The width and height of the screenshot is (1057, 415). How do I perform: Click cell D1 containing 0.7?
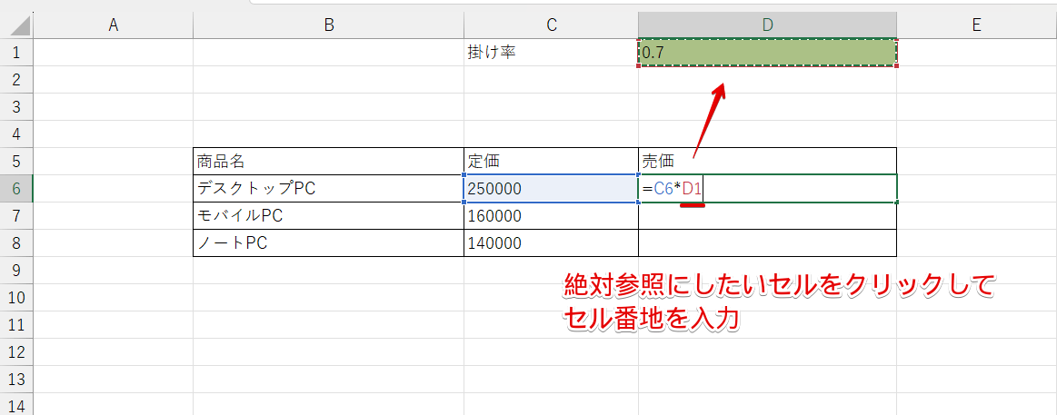tap(767, 53)
